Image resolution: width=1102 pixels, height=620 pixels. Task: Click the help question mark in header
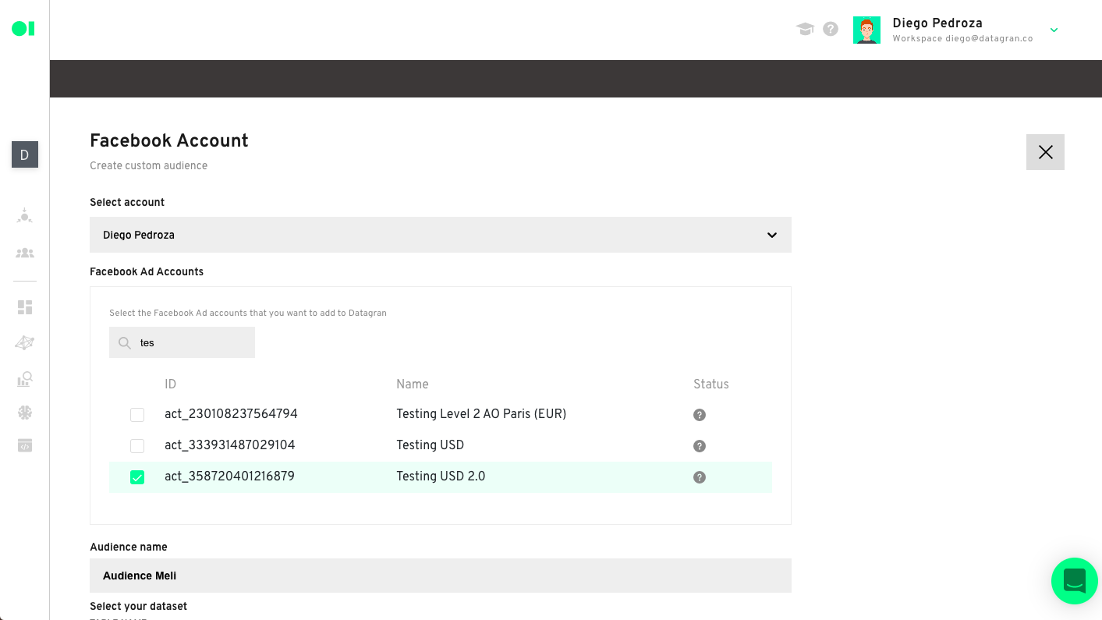831,29
